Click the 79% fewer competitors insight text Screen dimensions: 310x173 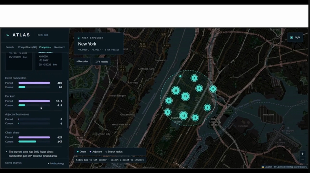[33, 154]
